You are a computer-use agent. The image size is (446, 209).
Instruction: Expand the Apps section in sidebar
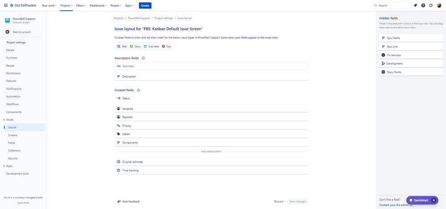click(x=4, y=166)
